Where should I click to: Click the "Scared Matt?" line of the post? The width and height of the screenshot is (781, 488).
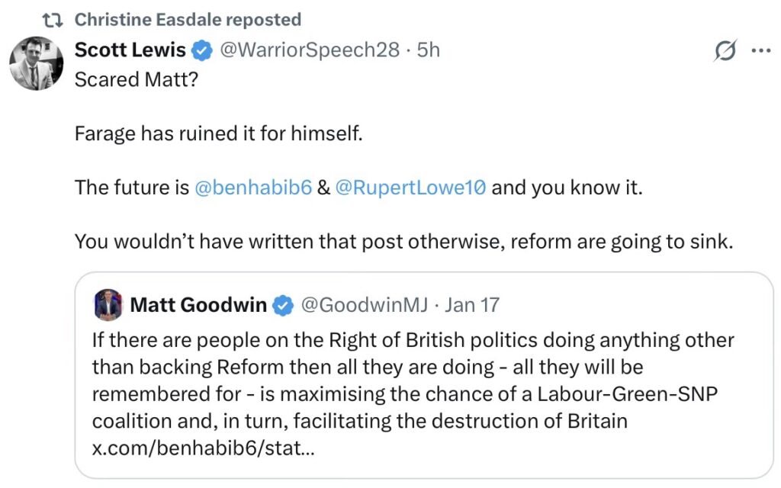pos(136,79)
